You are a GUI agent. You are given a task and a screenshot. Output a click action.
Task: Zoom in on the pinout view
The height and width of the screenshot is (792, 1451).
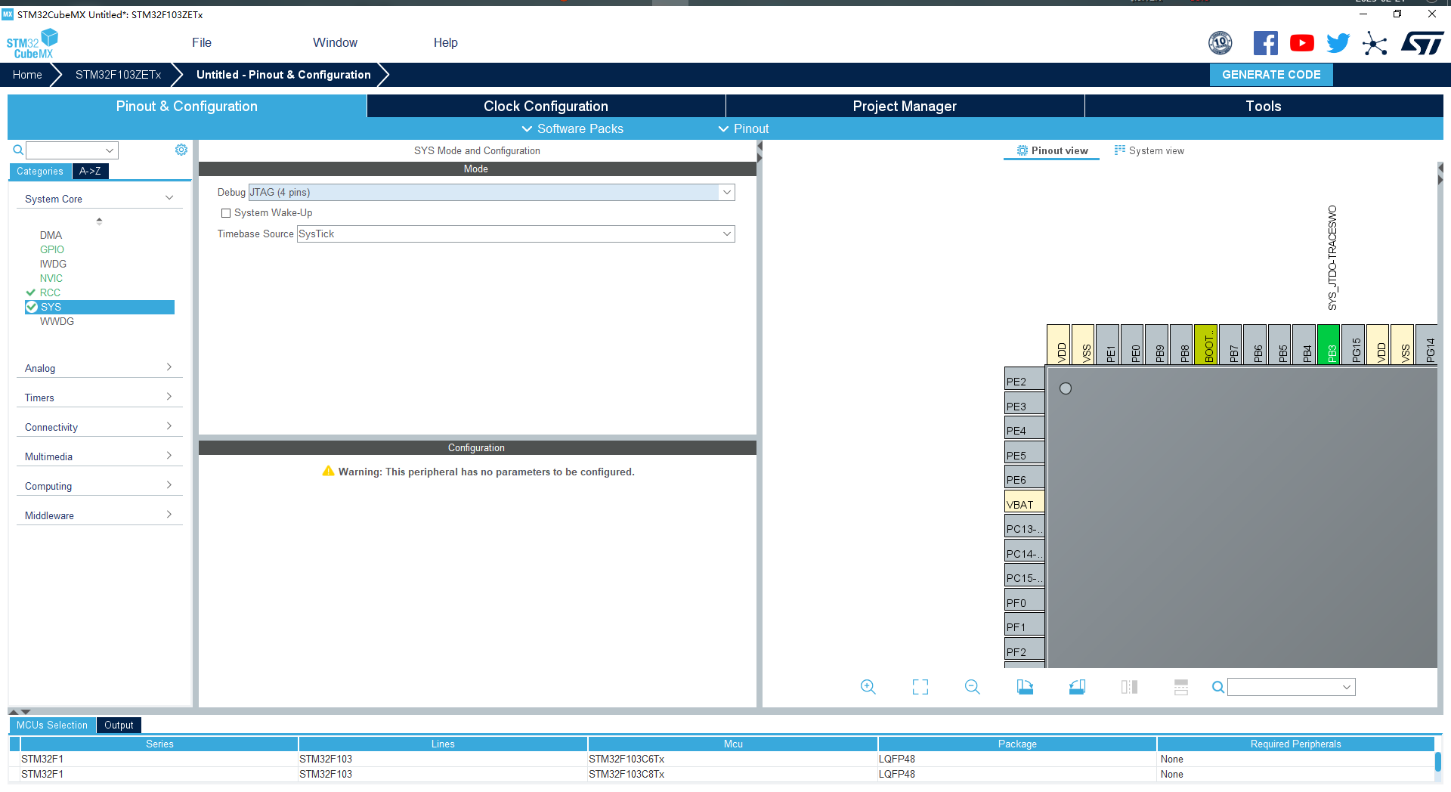pos(868,687)
